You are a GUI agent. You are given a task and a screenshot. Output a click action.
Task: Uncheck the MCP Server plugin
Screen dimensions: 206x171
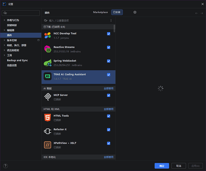point(108,95)
